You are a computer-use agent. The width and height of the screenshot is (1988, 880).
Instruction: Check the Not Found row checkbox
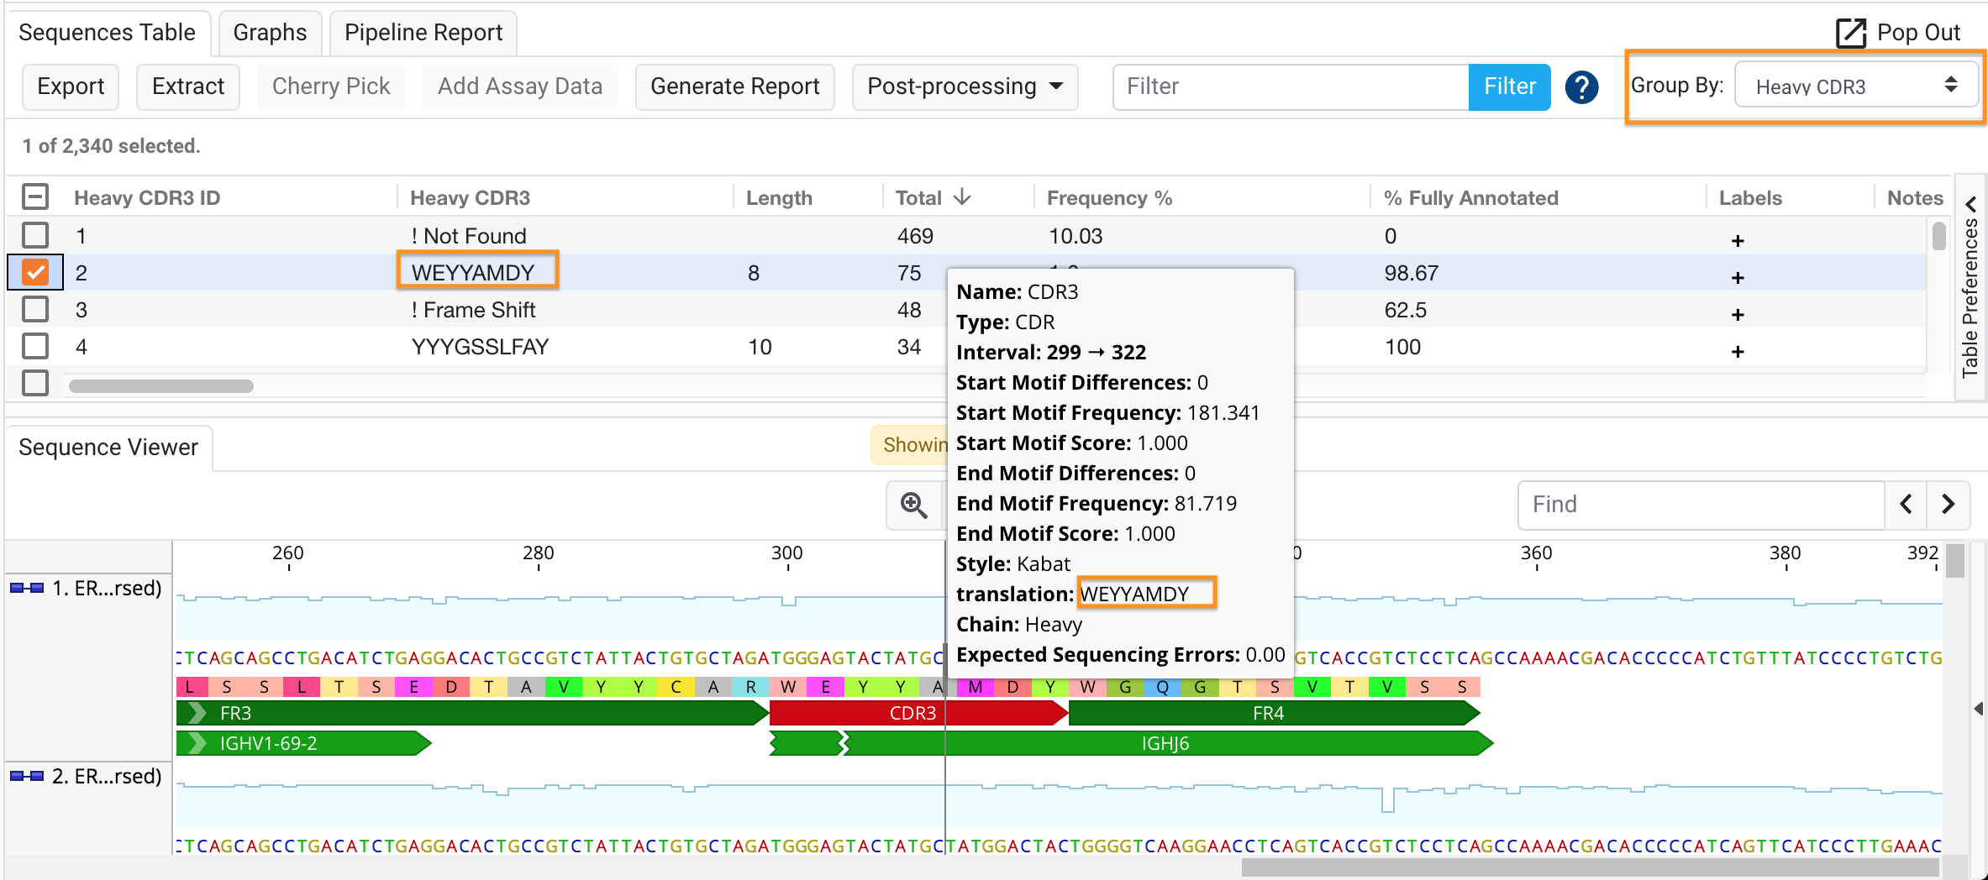click(x=35, y=235)
